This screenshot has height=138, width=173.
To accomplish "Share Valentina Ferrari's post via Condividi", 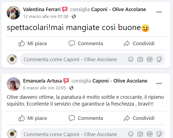I will (139, 43).
